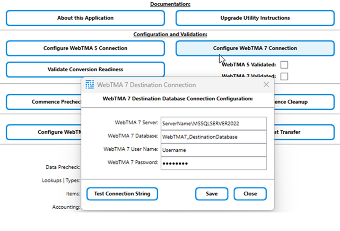
Task: Click the WebTMA 7 Database label
Action: 133,136
